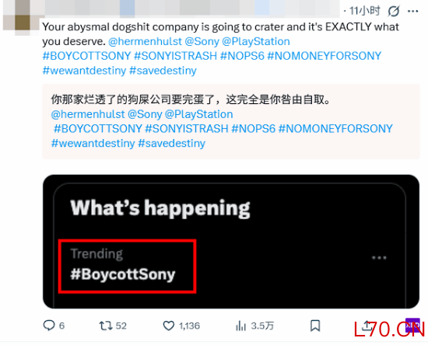The image size is (428, 345).
Task: Open #wewantdestiny hashtag in original tweet
Action: [84, 71]
